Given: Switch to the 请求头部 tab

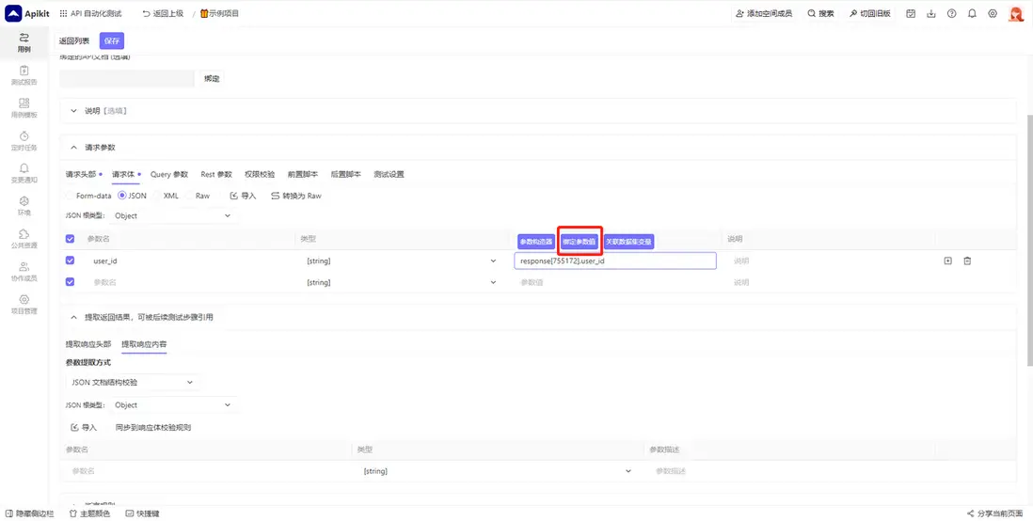Looking at the screenshot, I should (83, 175).
